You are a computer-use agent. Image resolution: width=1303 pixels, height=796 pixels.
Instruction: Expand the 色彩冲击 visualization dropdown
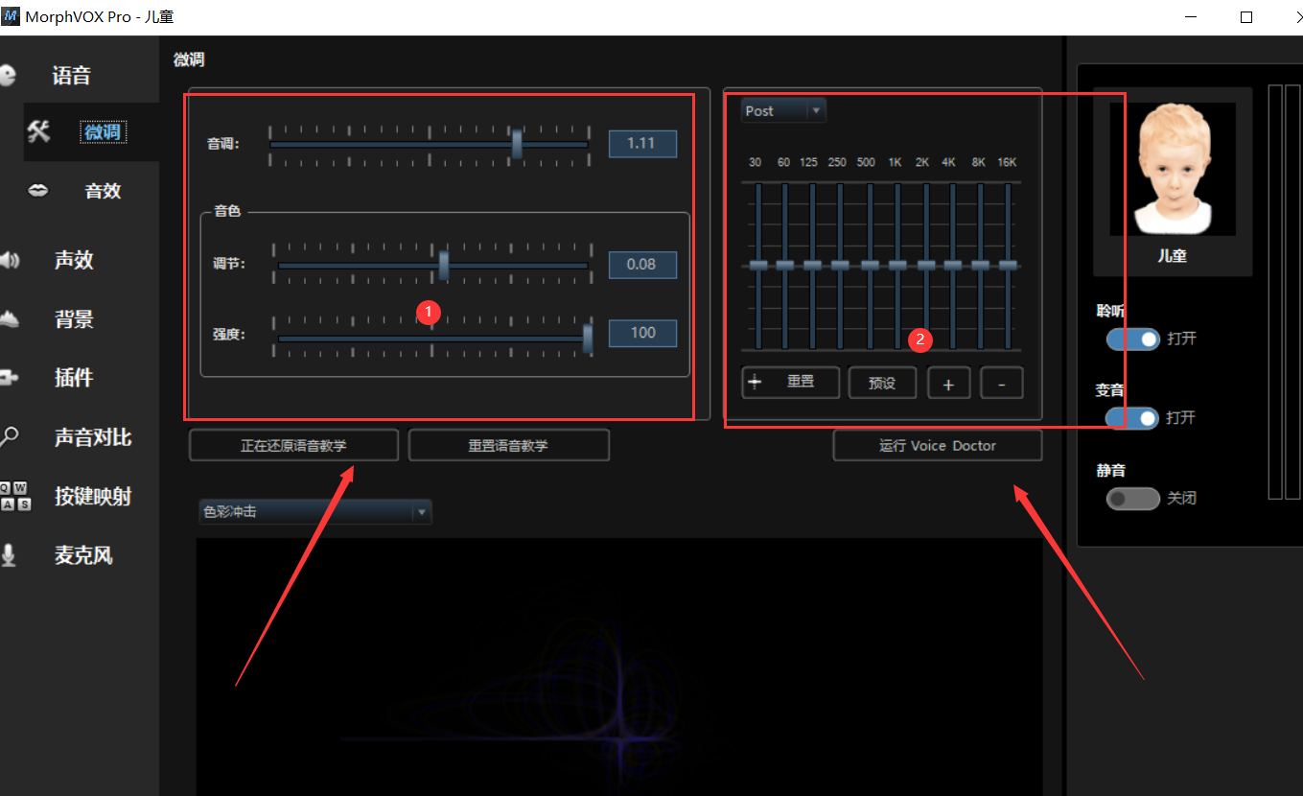(314, 512)
